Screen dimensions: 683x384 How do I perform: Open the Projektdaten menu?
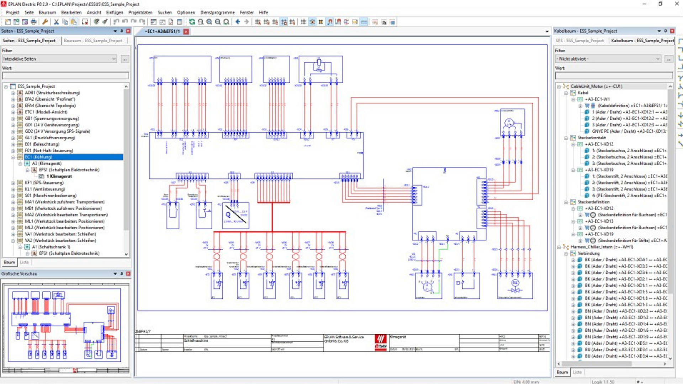pos(140,12)
